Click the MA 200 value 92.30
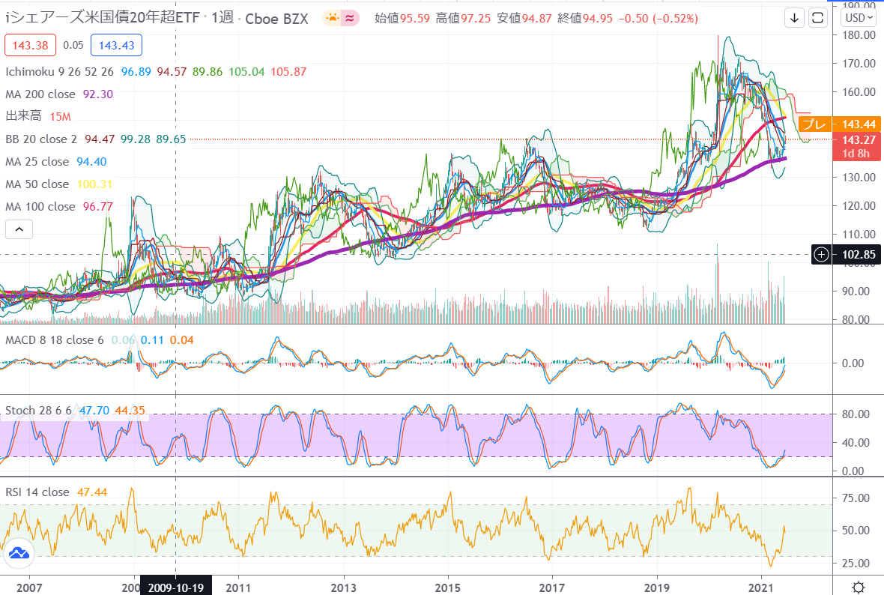This screenshot has width=884, height=595. coord(98,94)
